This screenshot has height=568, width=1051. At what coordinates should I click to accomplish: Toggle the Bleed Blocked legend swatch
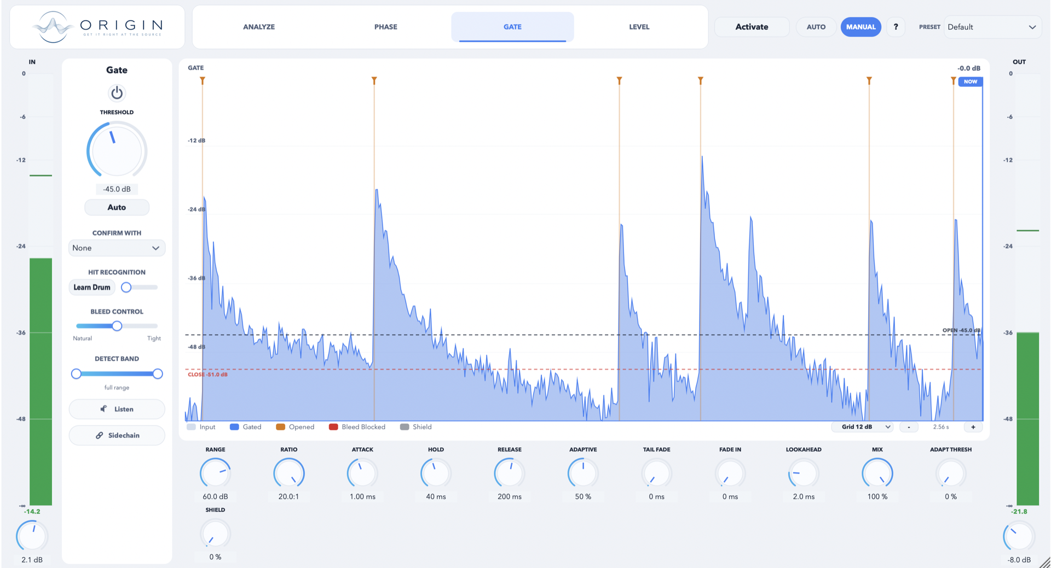coord(333,427)
